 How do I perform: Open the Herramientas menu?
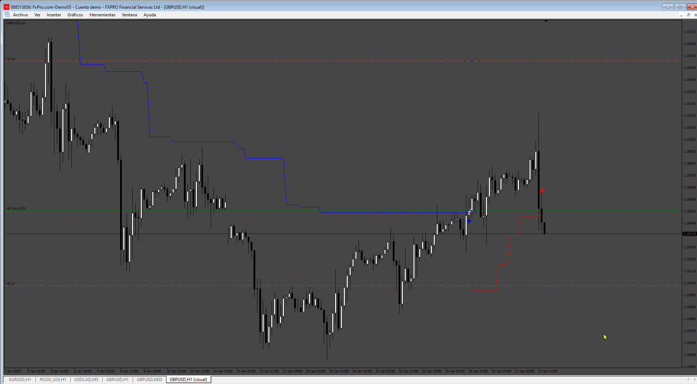click(102, 15)
